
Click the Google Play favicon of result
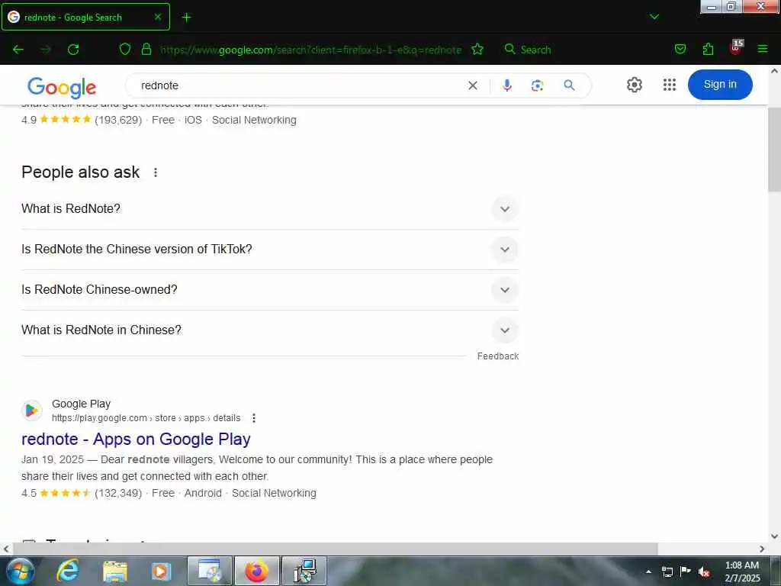(x=32, y=411)
